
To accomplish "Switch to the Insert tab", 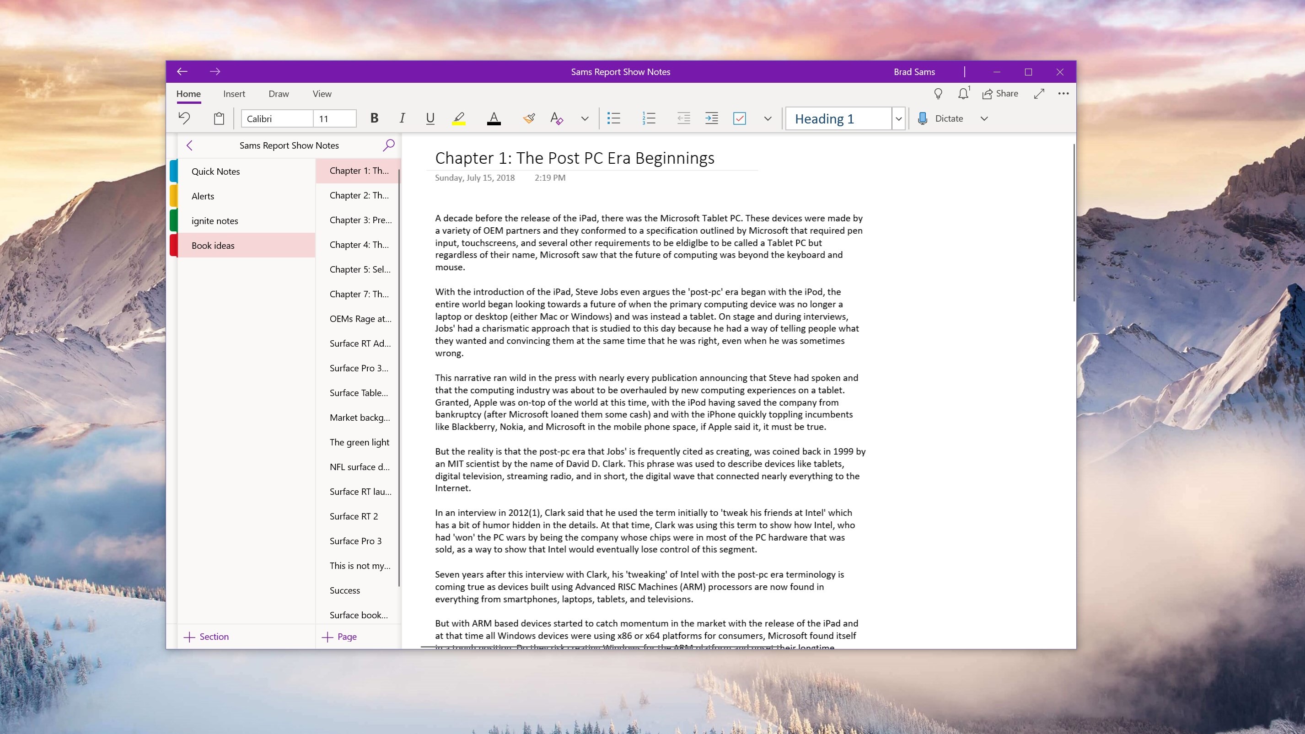I will coord(234,94).
